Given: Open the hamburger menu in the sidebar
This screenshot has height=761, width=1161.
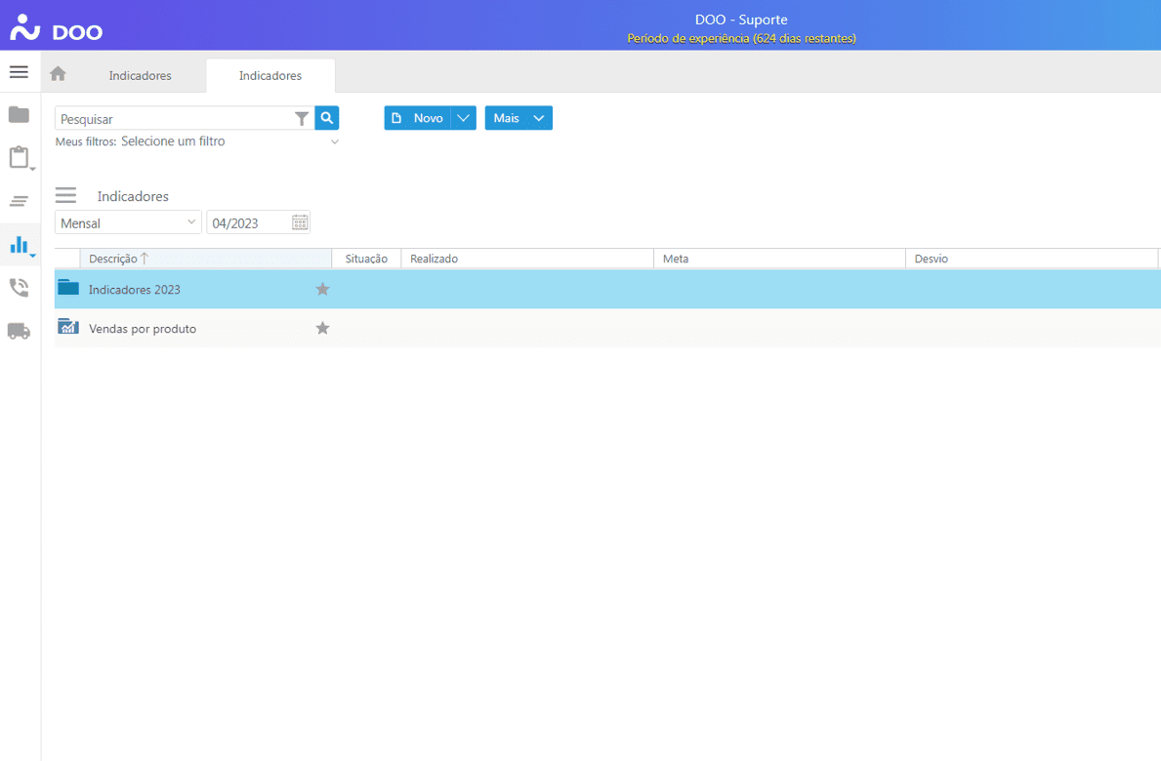Looking at the screenshot, I should (x=19, y=72).
